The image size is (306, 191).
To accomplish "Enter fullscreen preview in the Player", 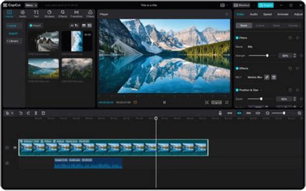I will (x=227, y=102).
